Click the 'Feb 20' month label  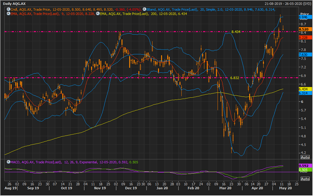coord(194,188)
